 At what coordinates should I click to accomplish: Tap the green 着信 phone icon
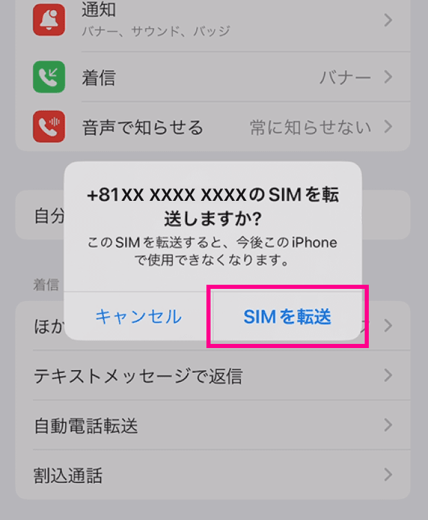point(49,77)
